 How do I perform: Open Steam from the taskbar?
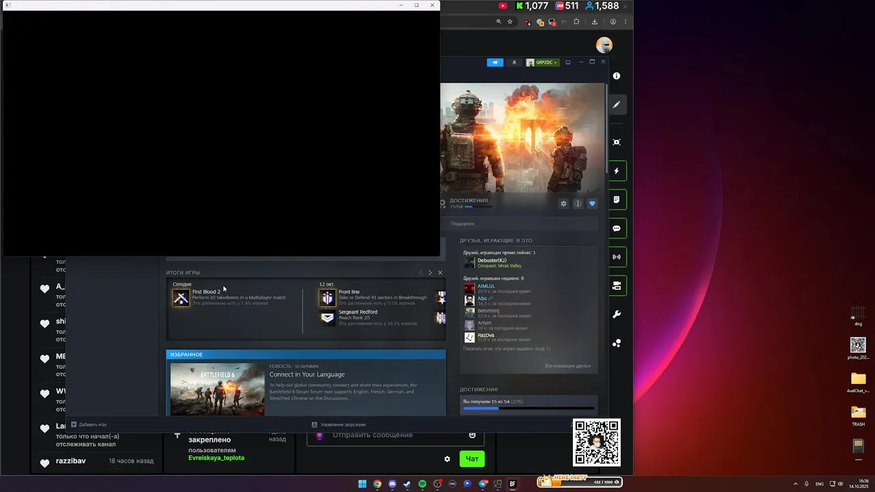coord(407,484)
